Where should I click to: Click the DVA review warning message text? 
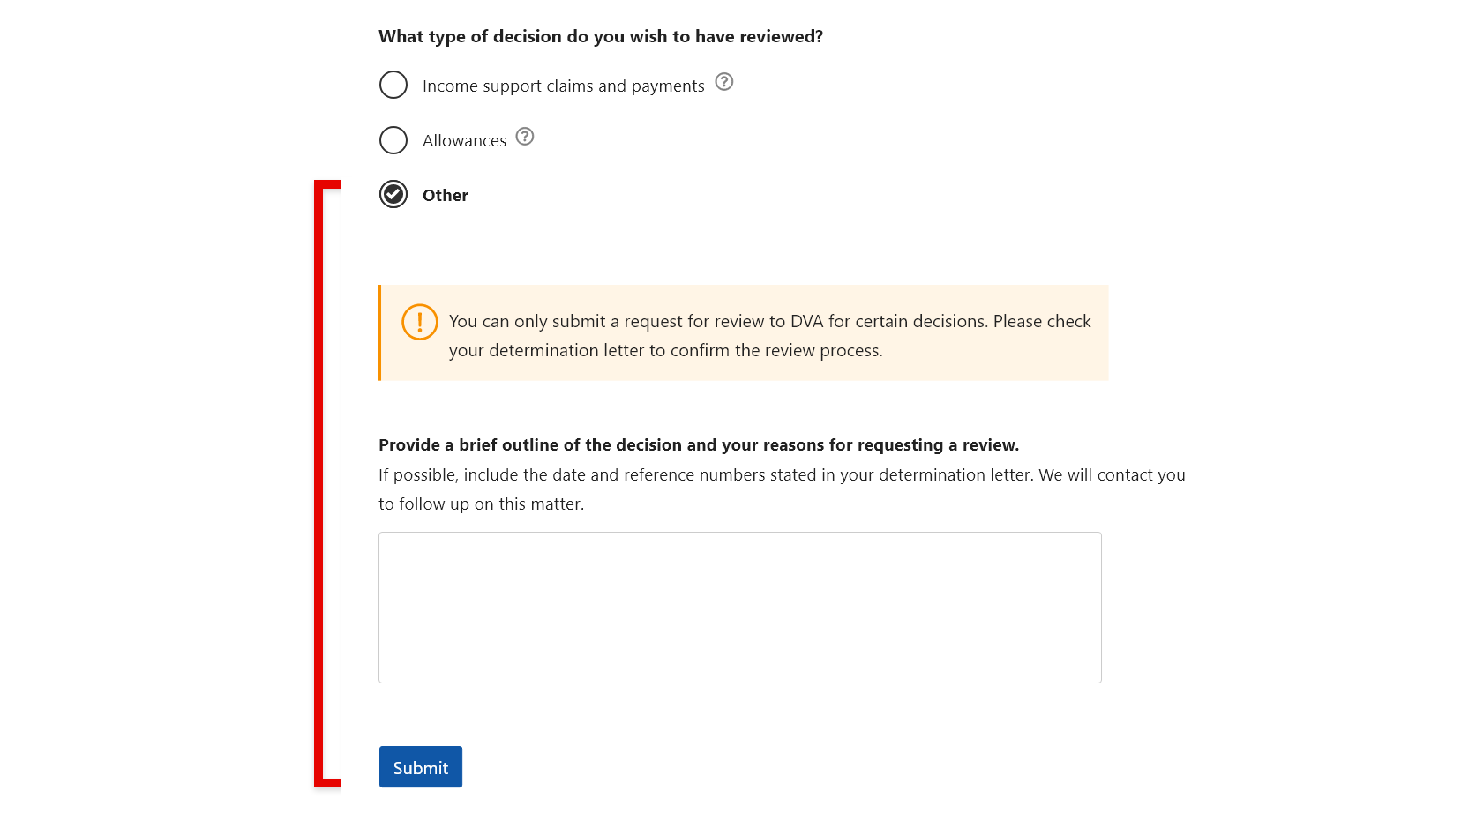770,336
